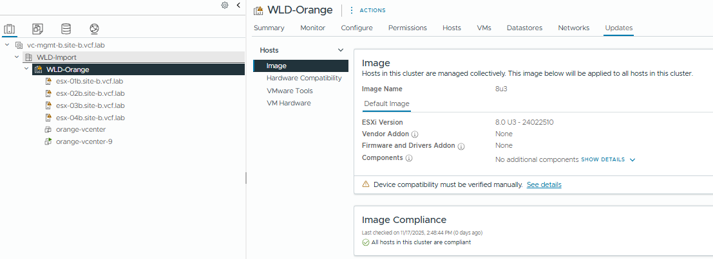Open the Actions menu for WLD-Orange

(x=368, y=10)
